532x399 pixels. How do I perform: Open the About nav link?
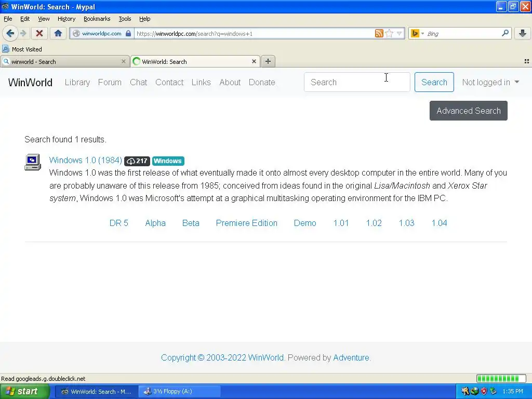pos(230,82)
